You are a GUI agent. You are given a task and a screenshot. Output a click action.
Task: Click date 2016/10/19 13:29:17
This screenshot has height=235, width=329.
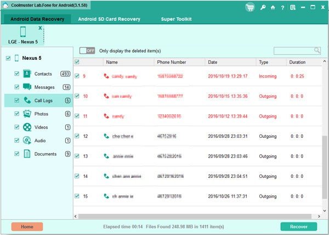point(228,76)
